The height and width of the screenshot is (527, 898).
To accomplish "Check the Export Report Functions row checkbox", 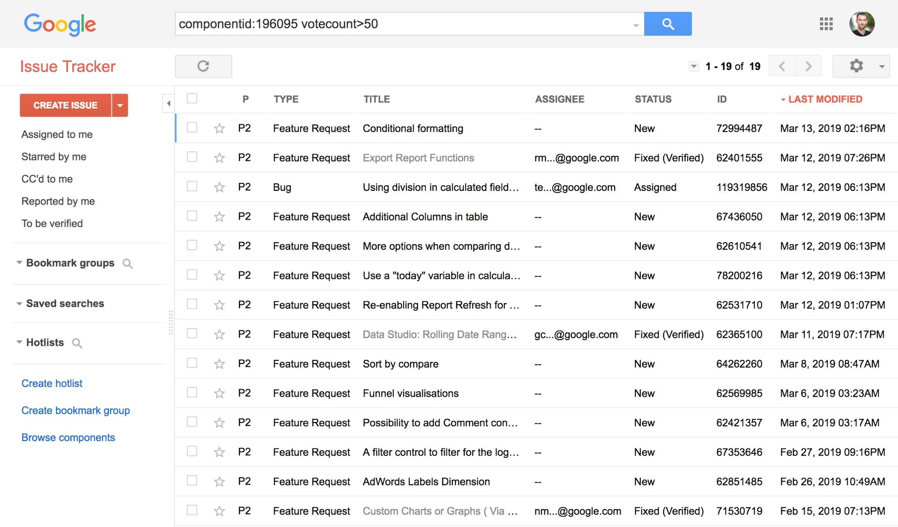I will tap(192, 157).
